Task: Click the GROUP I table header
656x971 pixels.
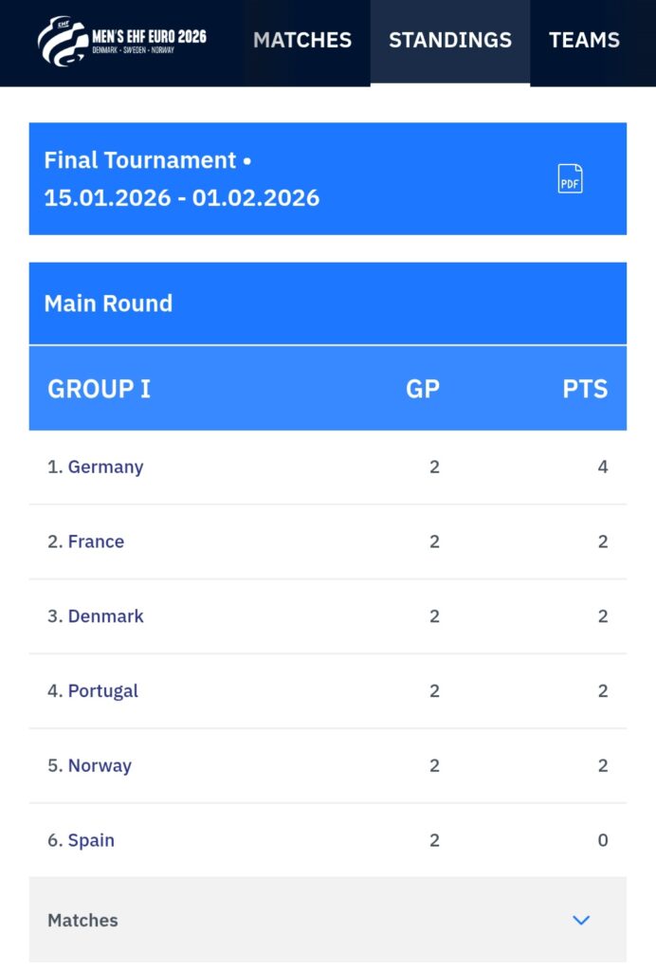Action: 99,389
